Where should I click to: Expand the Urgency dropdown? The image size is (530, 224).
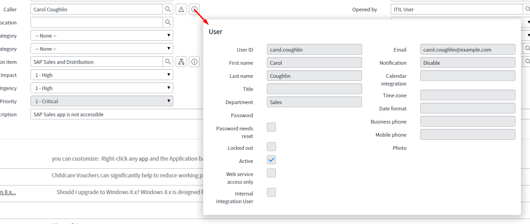[x=101, y=88]
